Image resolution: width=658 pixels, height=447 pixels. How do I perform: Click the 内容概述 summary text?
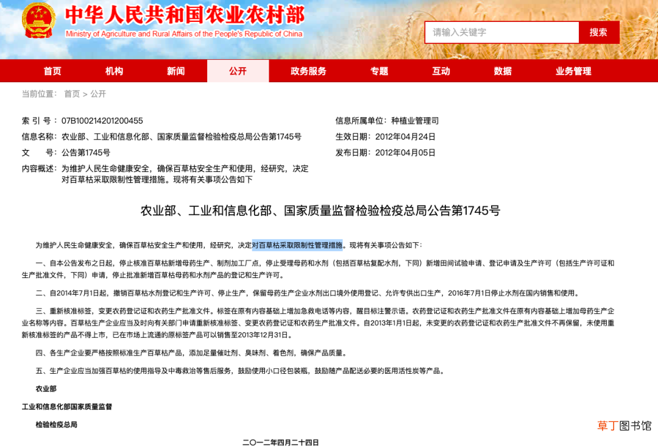[x=185, y=174]
